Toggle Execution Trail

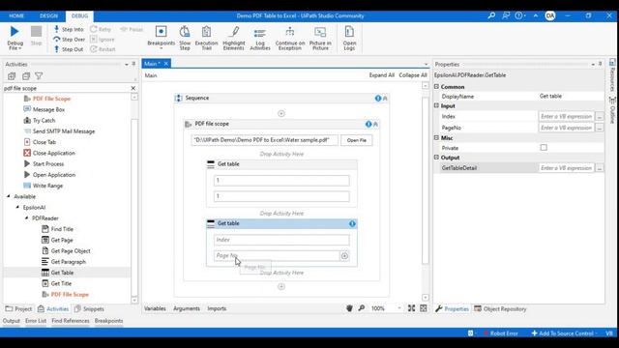tap(206, 38)
